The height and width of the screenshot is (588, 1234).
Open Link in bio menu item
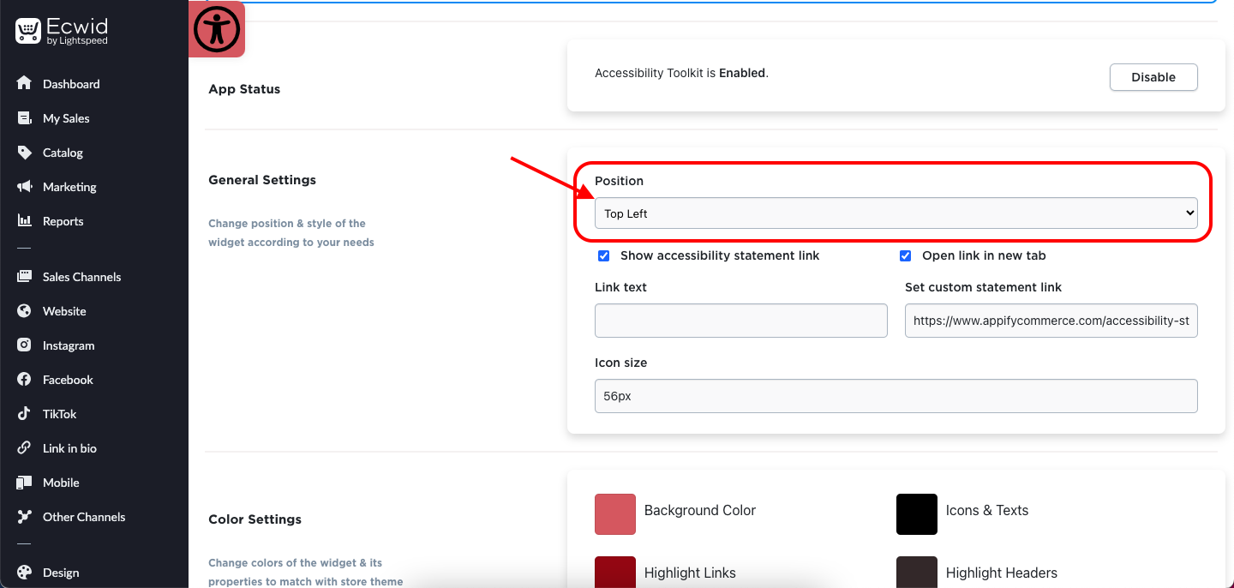pyautogui.click(x=69, y=448)
